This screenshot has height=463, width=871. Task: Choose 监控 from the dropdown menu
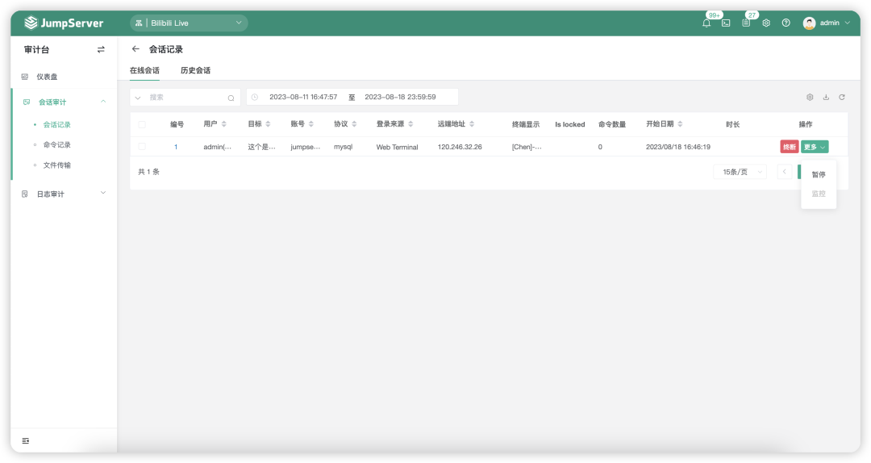819,194
